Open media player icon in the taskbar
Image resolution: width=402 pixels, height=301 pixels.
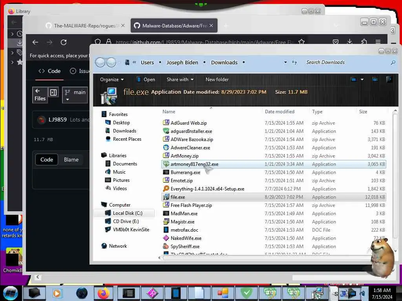point(57,293)
